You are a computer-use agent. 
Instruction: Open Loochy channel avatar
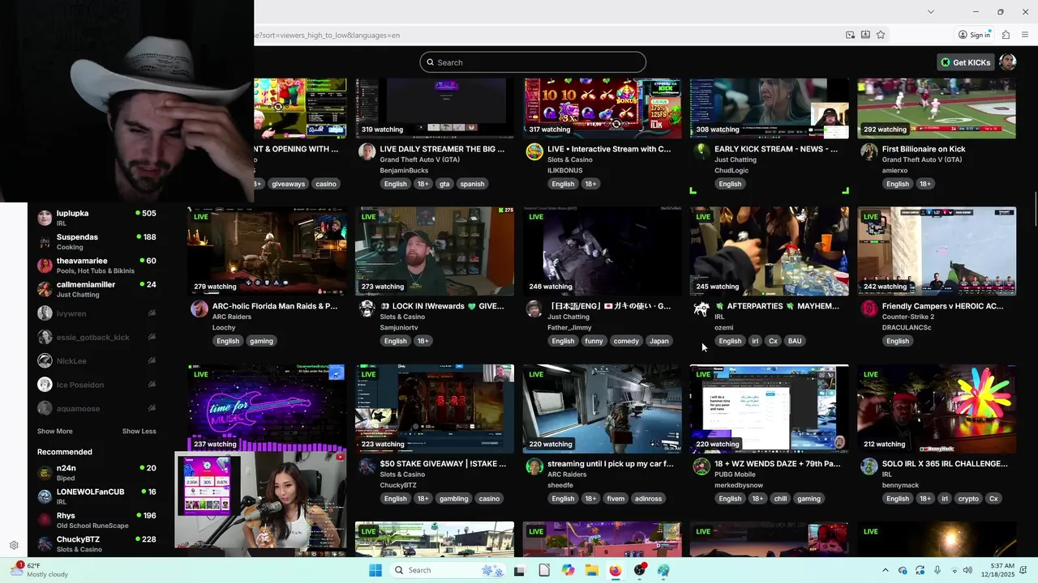coord(199,309)
